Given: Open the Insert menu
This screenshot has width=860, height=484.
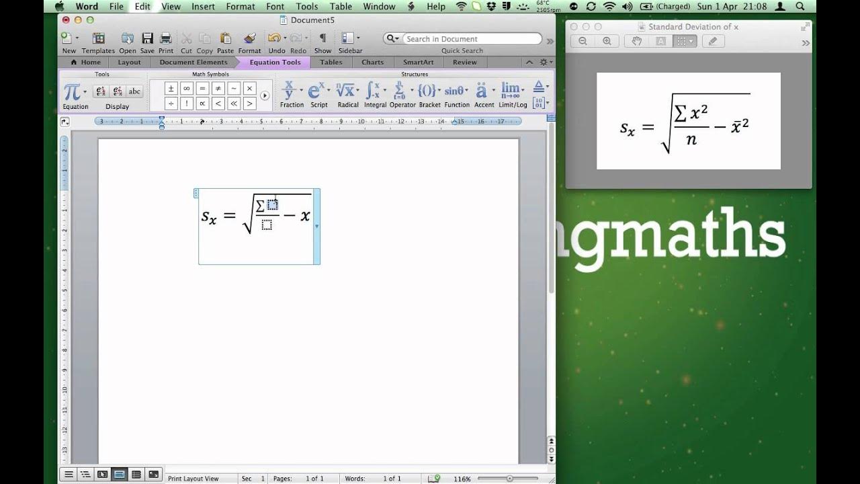Looking at the screenshot, I should (x=203, y=6).
